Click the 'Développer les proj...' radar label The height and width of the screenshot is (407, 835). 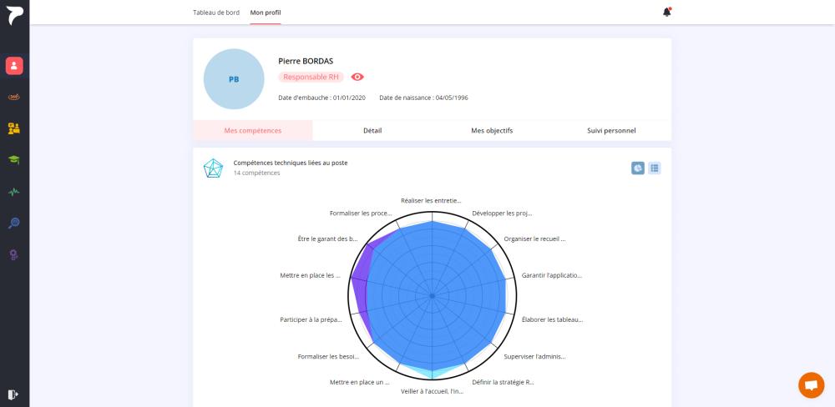(x=502, y=214)
